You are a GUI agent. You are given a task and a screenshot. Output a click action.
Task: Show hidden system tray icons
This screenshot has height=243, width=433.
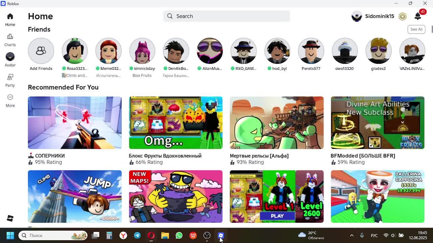[351, 235]
